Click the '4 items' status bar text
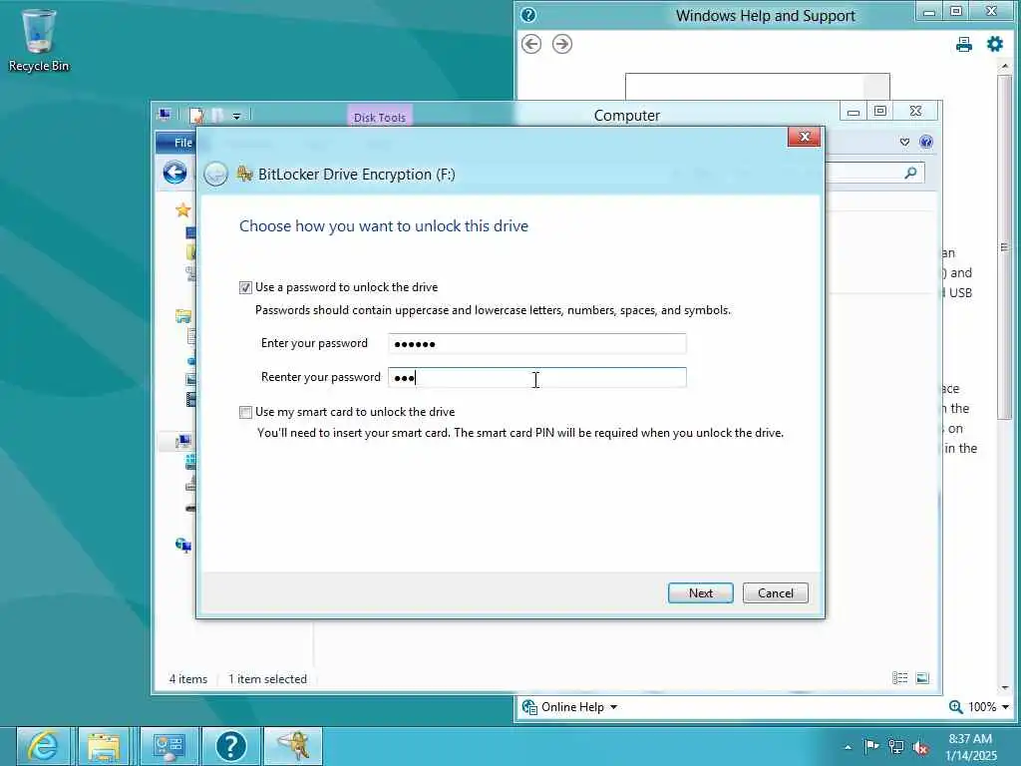1021x766 pixels. click(x=188, y=678)
